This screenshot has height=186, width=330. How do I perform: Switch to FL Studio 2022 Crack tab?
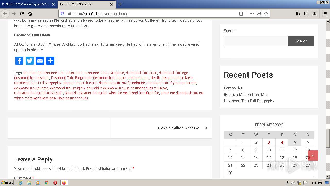pos(26,4)
